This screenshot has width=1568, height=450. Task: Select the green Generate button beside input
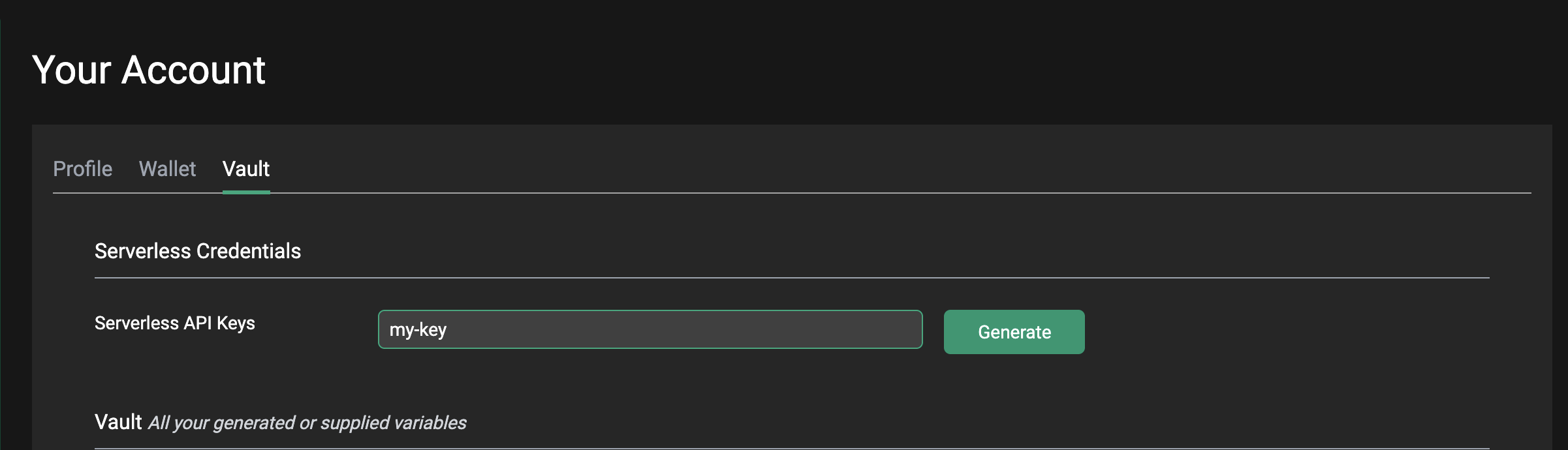click(x=1014, y=332)
